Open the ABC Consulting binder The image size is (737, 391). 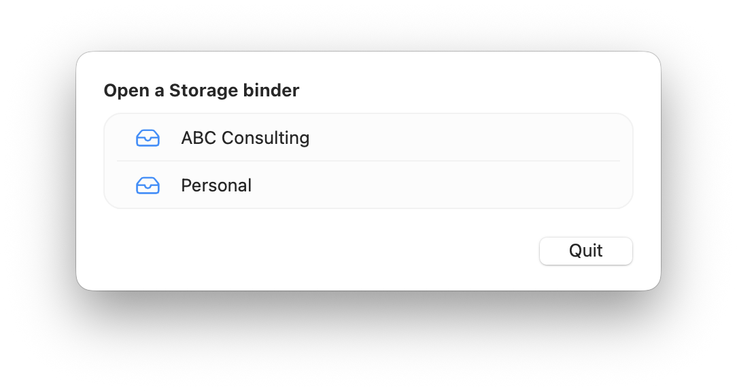[368, 138]
